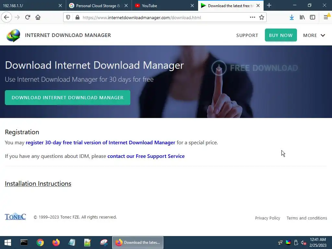Click the colorful display tray icon
This screenshot has height=249, width=332.
[288, 243]
